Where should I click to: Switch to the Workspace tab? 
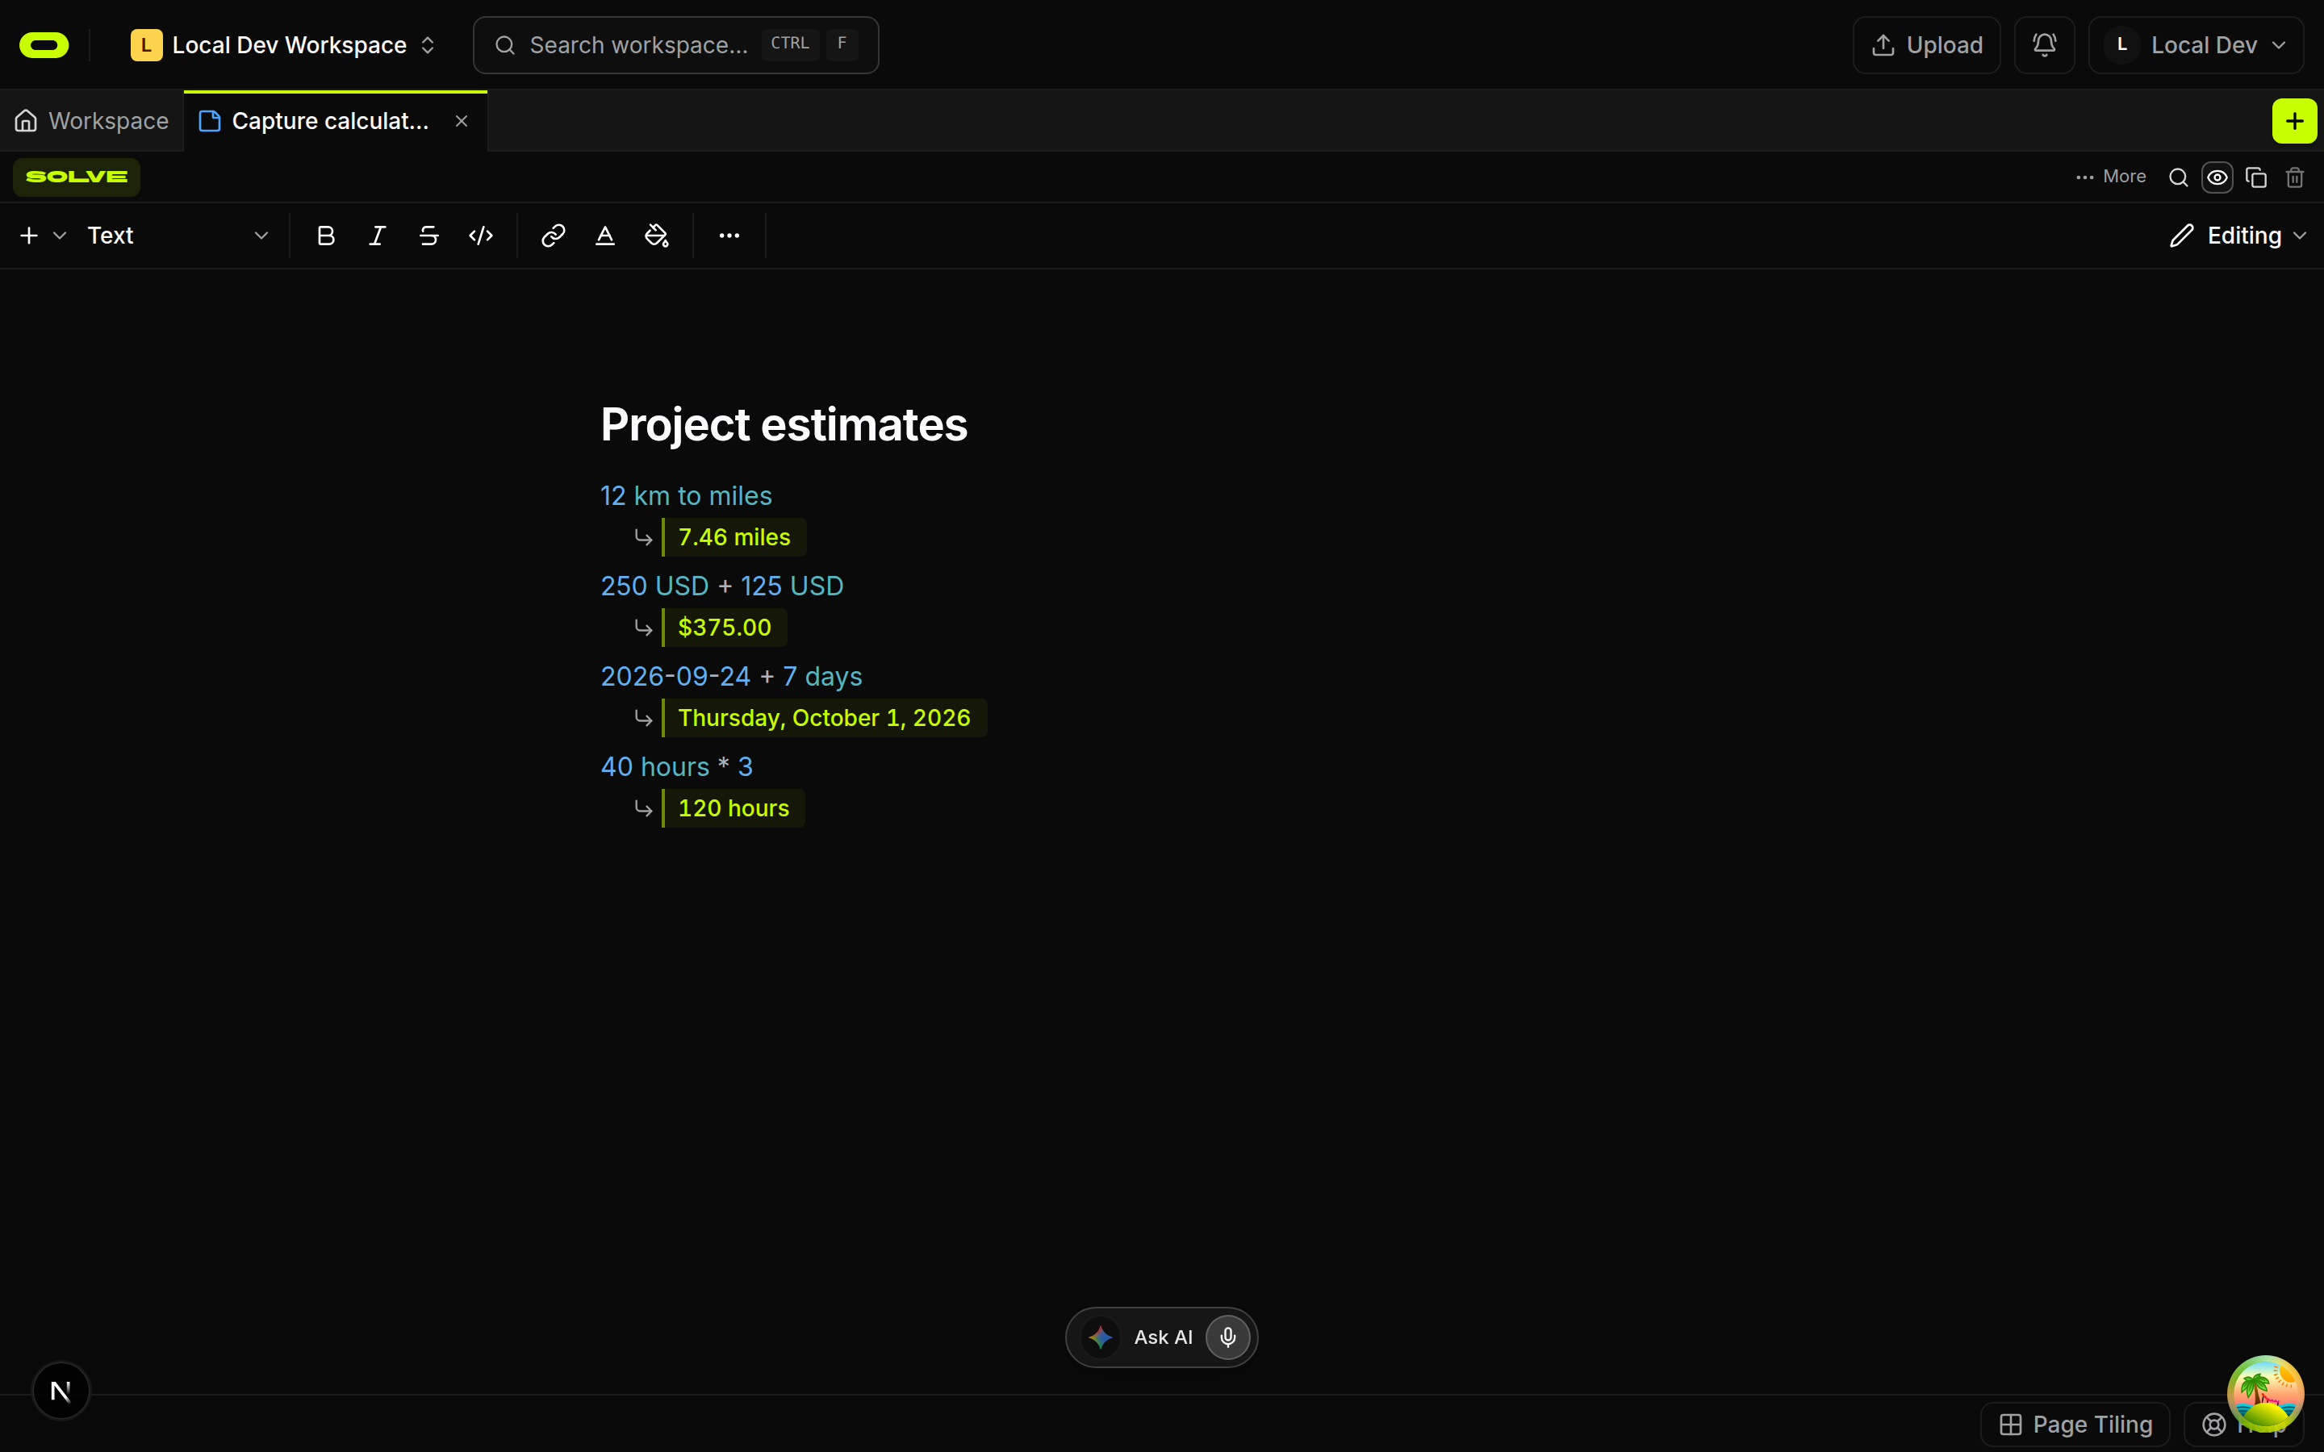[92, 121]
